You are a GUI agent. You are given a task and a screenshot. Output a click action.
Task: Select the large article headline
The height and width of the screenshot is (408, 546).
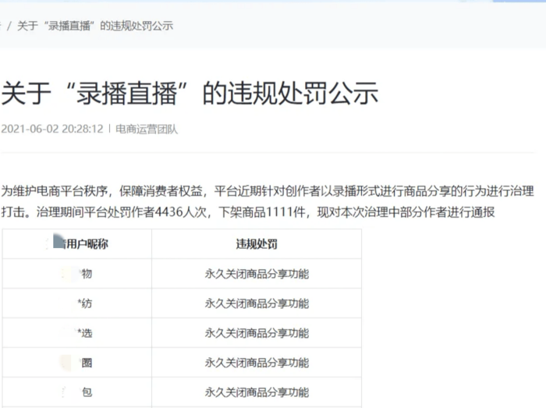tap(190, 93)
